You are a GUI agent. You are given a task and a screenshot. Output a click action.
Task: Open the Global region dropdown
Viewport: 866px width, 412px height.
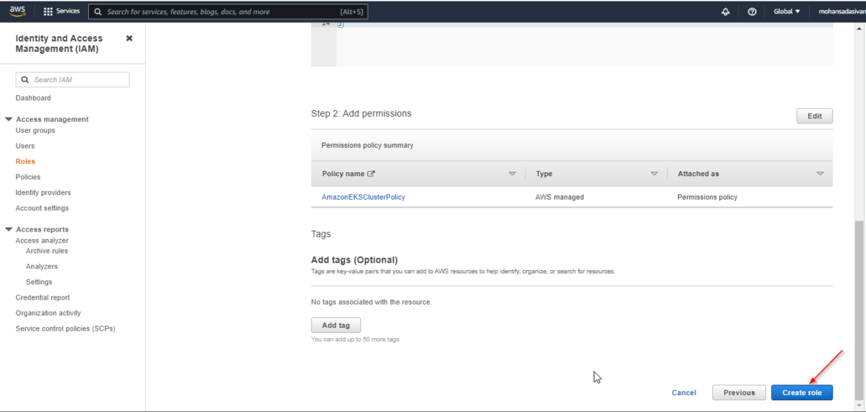pos(787,12)
